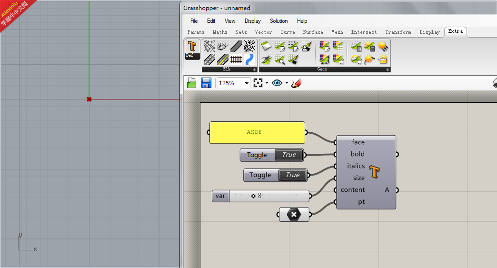Switch to the Intersect tab
The width and height of the screenshot is (497, 268).
[x=364, y=32]
